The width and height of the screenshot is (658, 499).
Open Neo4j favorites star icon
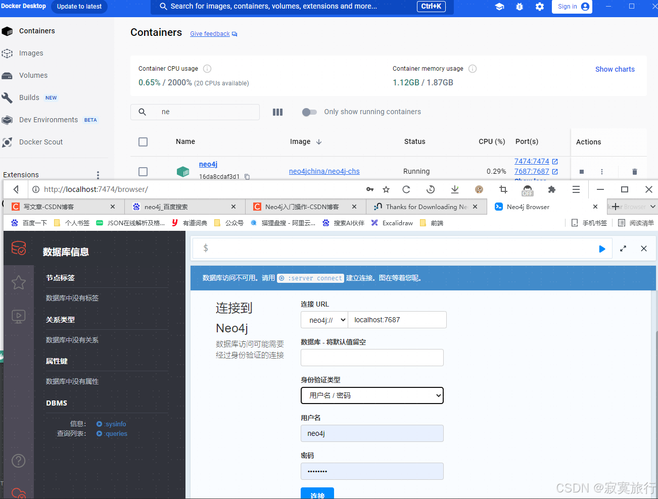tap(19, 282)
